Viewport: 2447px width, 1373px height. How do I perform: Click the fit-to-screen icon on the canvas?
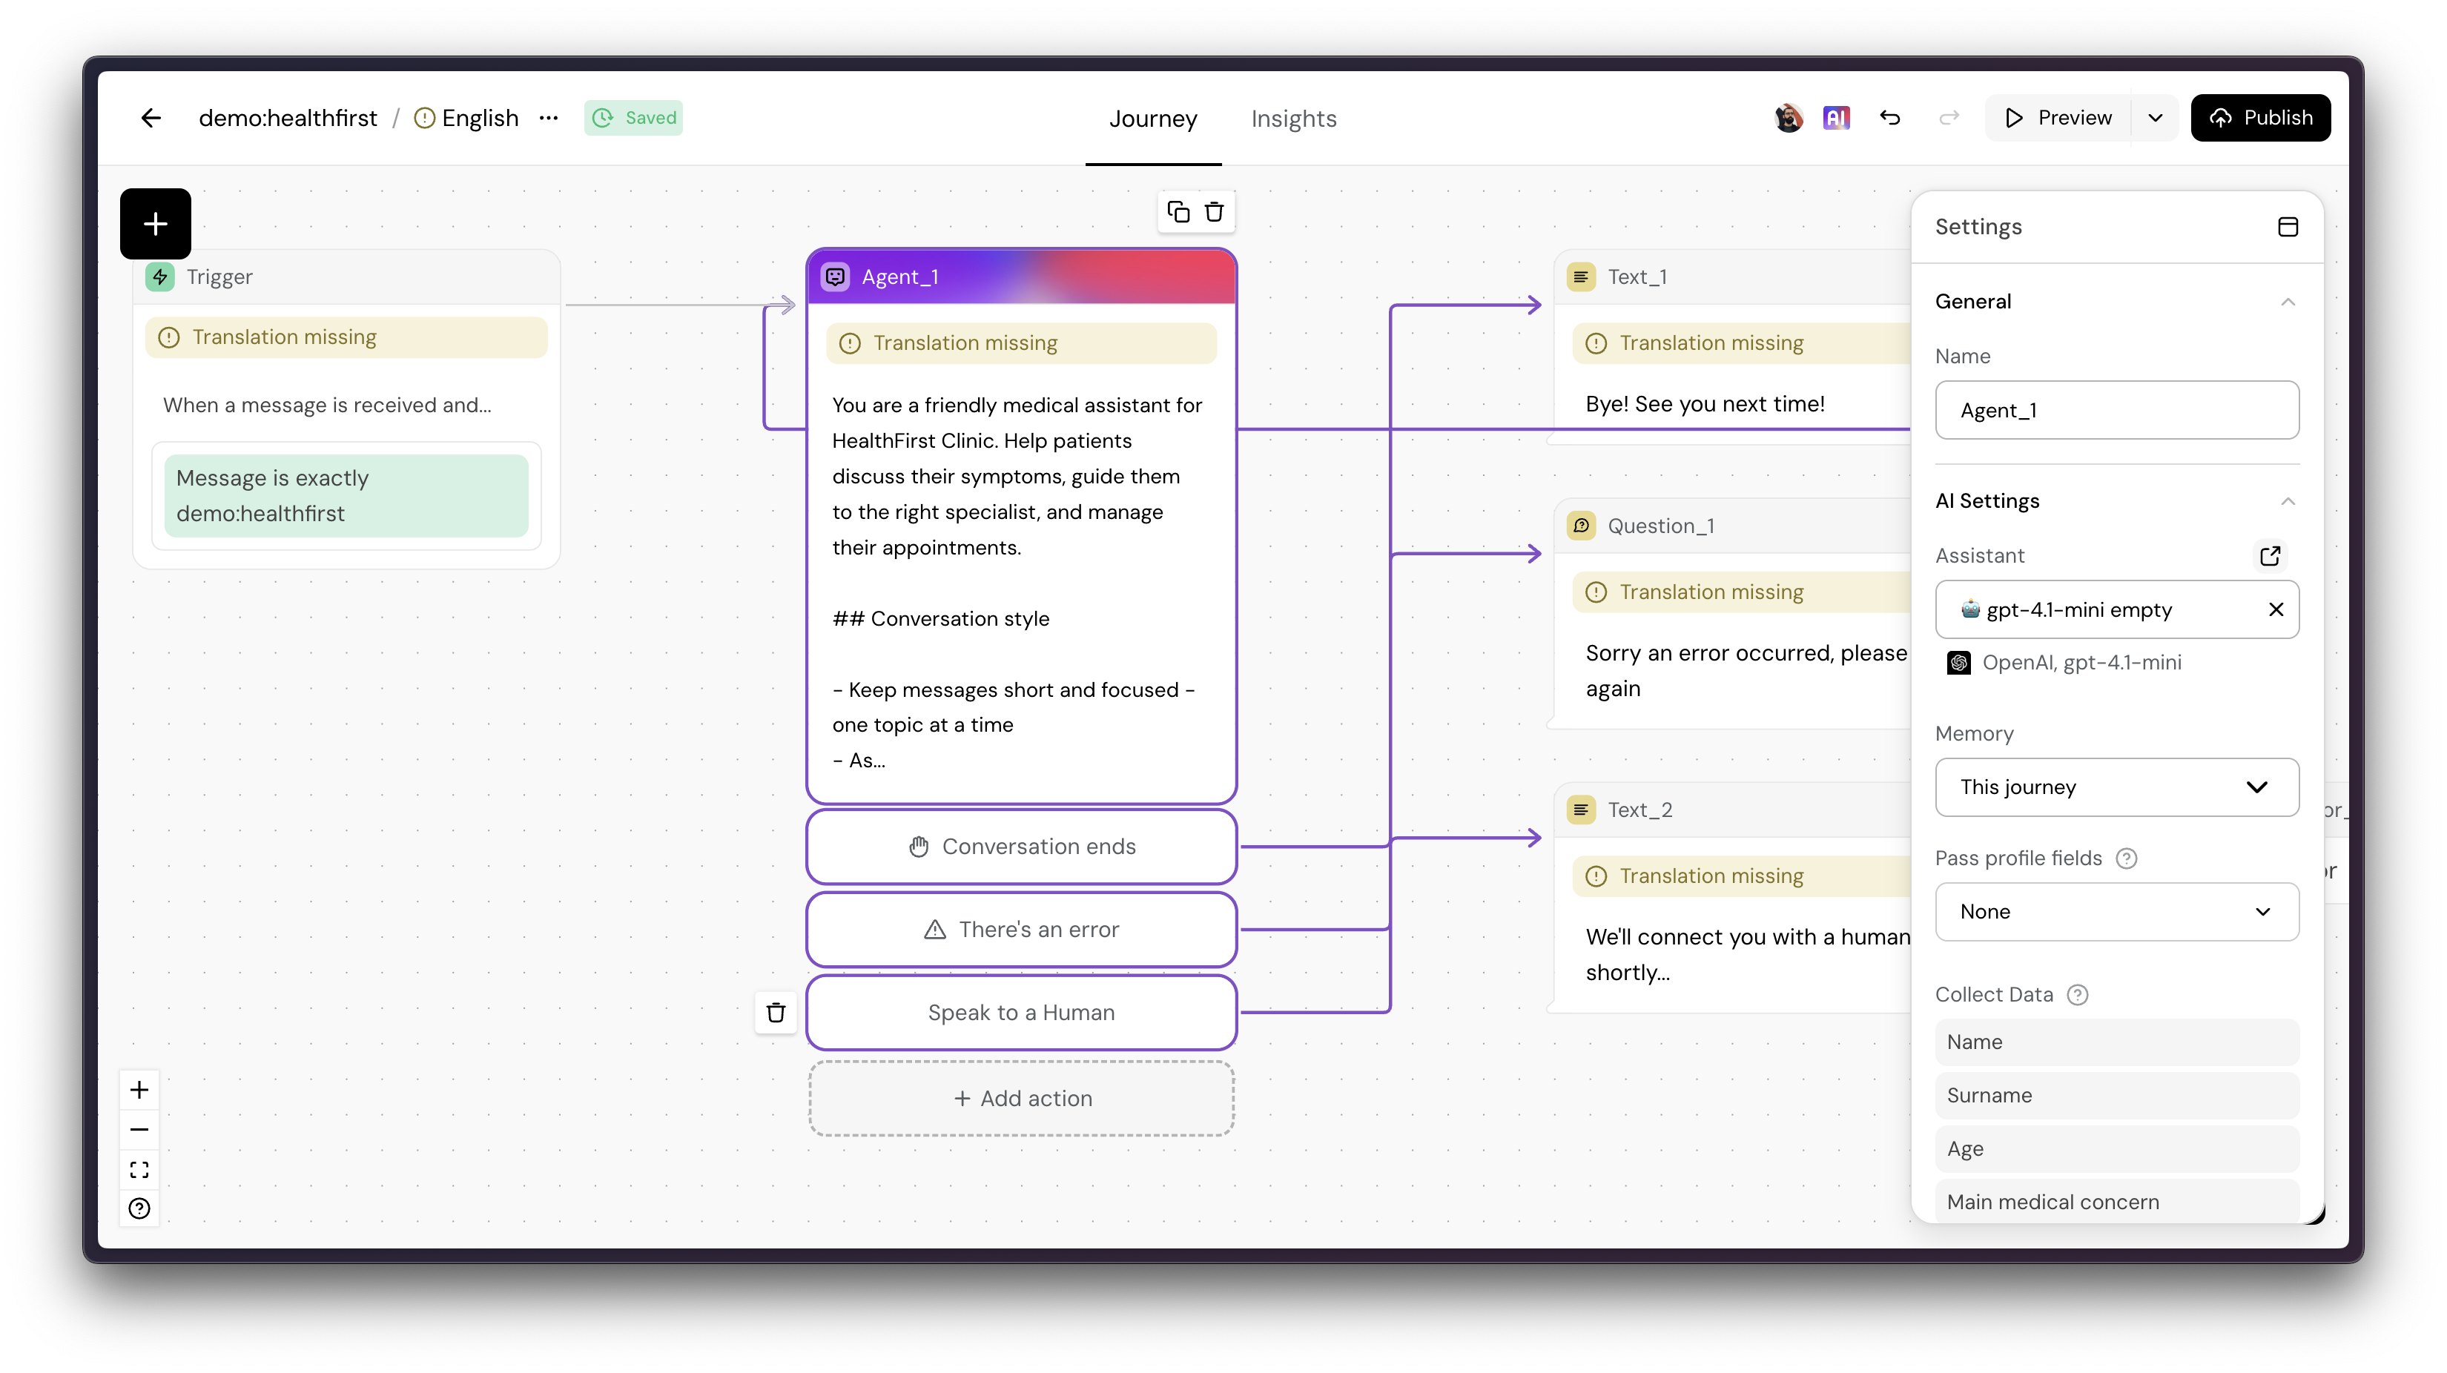point(139,1169)
